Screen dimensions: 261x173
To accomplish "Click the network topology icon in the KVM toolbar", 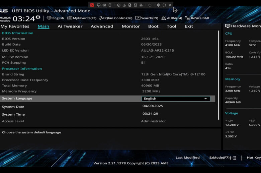I will [x=141, y=5].
